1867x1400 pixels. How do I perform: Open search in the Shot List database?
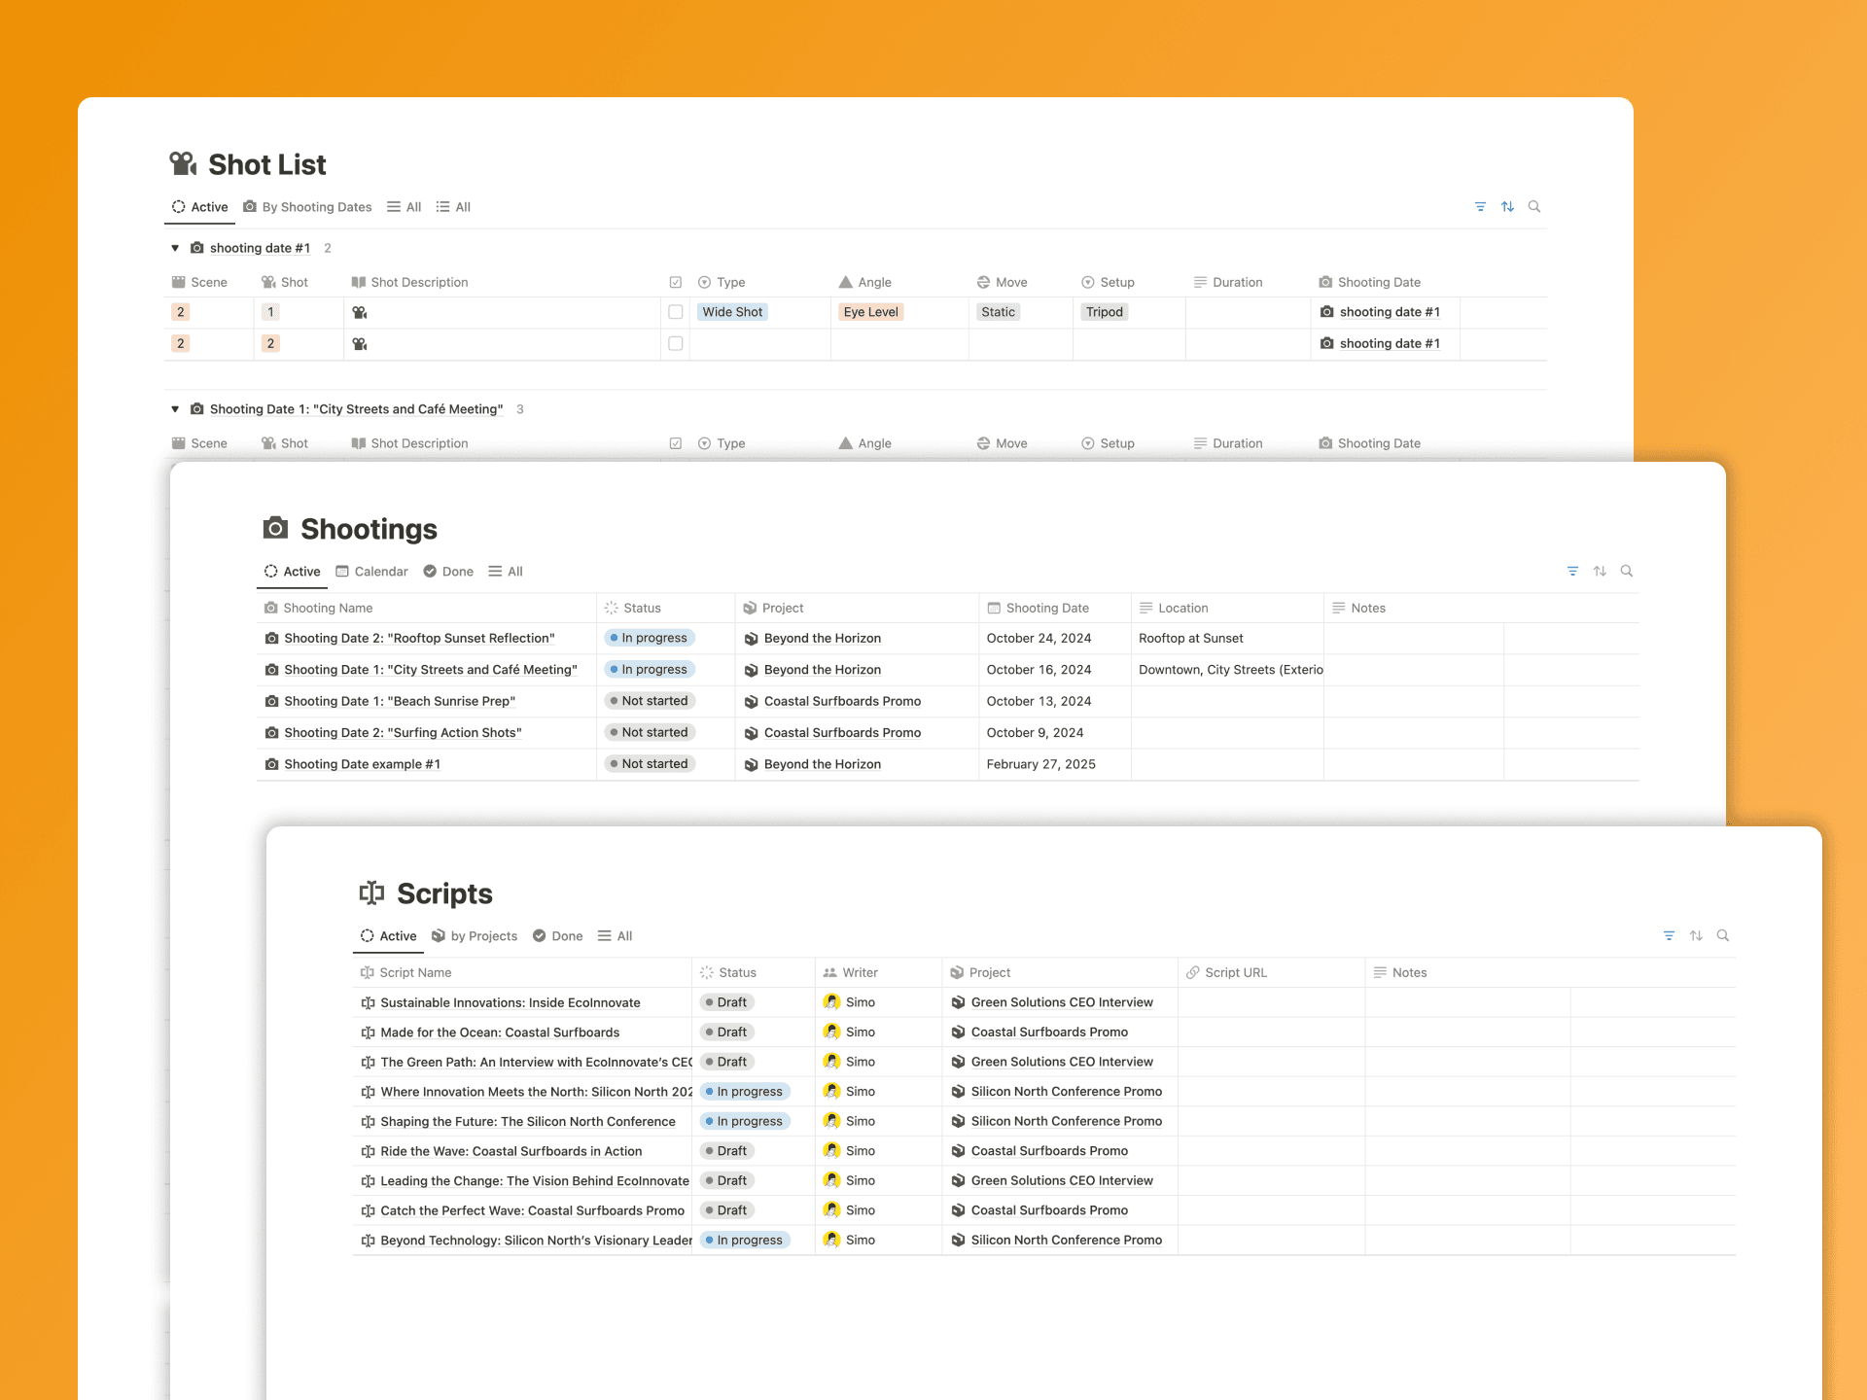[x=1534, y=207]
